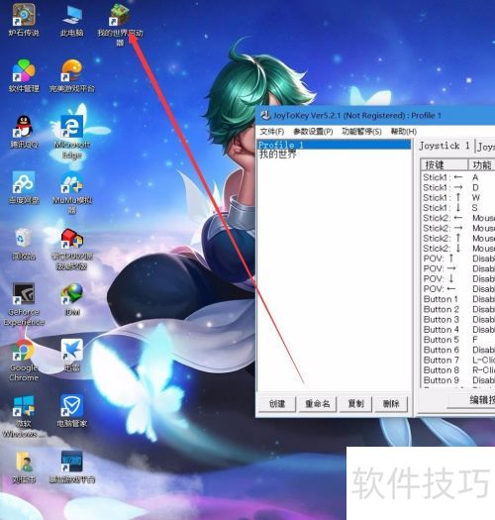Click the 创建 create profile button
The height and width of the screenshot is (520, 495).
coord(277,403)
